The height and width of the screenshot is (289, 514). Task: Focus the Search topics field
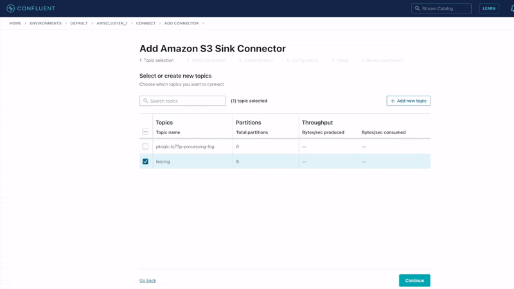pos(182,101)
